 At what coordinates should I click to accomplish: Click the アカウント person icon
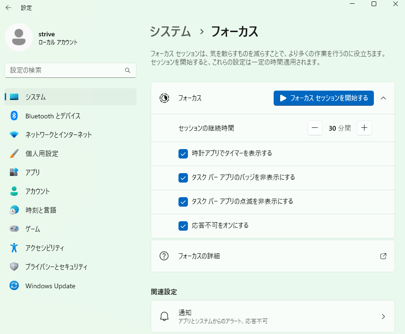pyautogui.click(x=14, y=191)
